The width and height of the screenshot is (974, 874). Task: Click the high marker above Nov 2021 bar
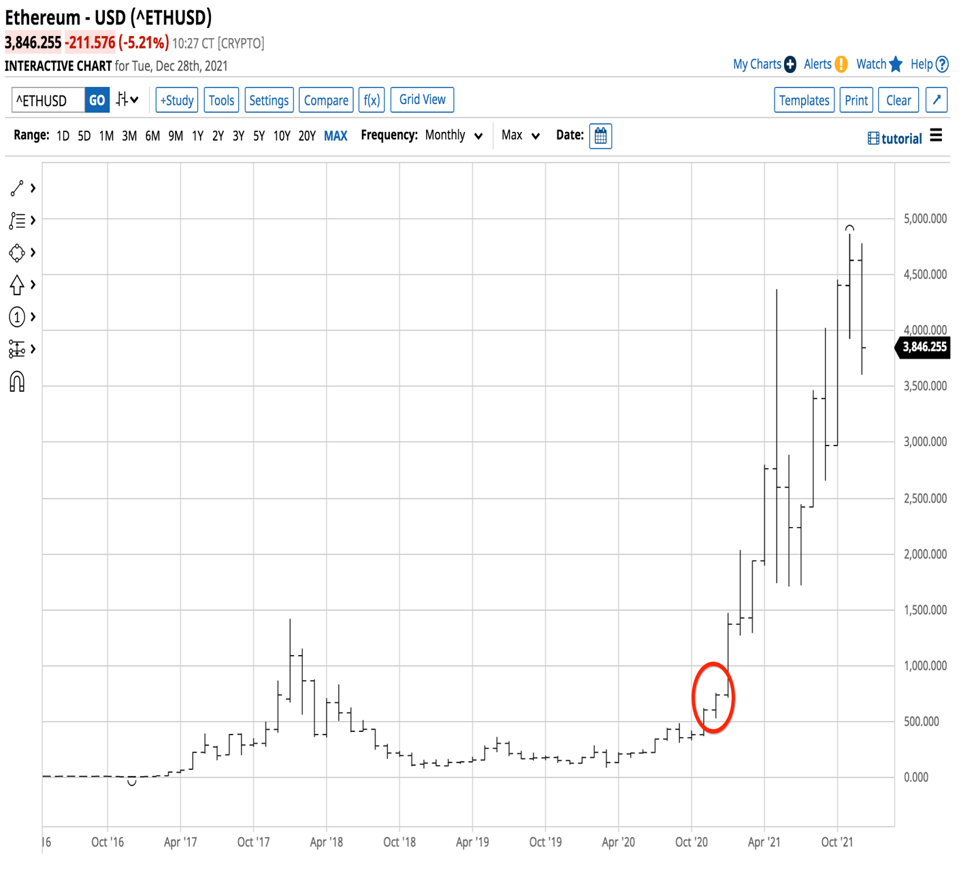849,228
